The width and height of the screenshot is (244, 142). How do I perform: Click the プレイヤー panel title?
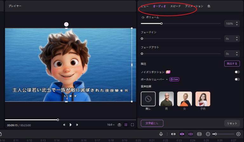click(15, 6)
